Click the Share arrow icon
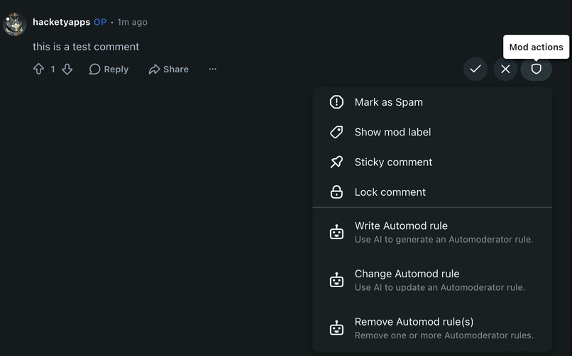 tap(154, 69)
